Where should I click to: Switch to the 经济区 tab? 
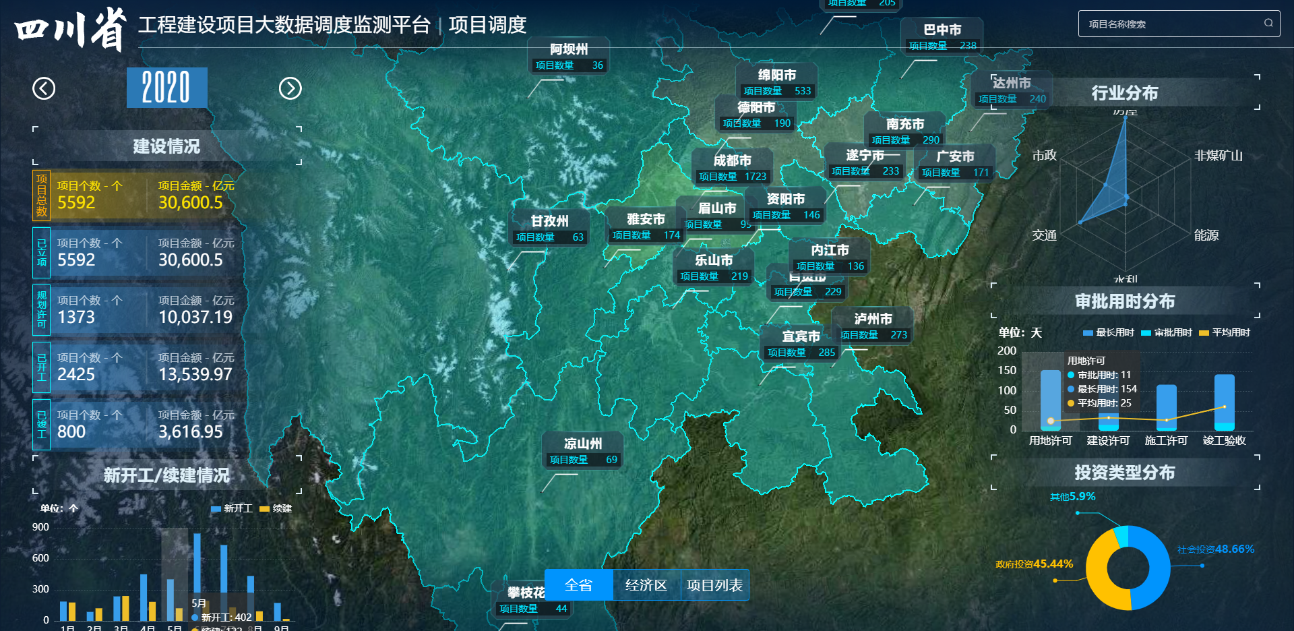(646, 585)
